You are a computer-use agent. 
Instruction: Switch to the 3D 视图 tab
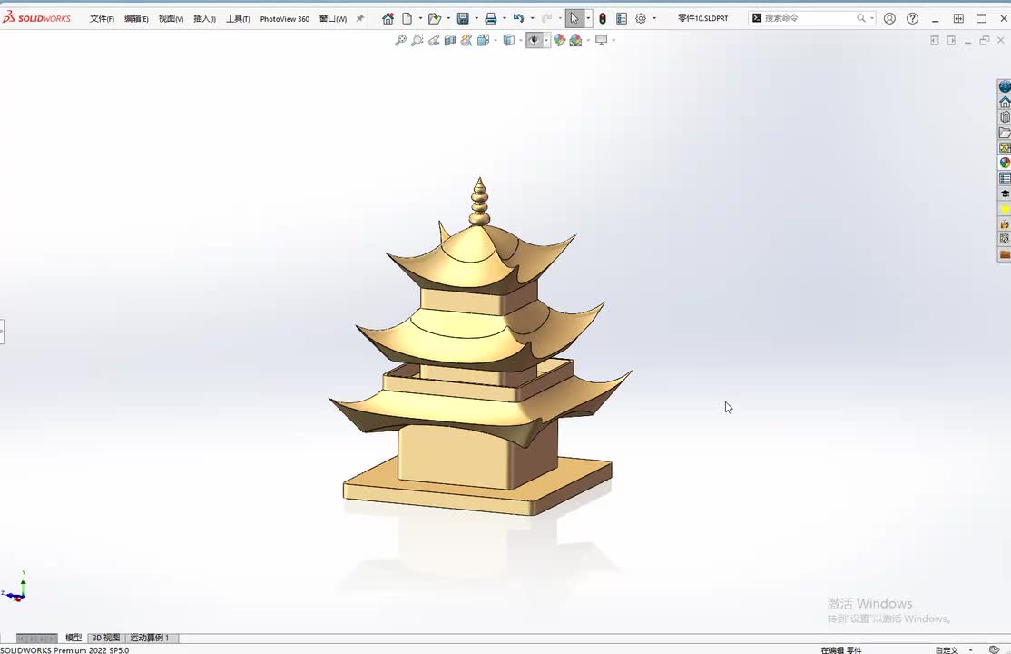(x=106, y=638)
